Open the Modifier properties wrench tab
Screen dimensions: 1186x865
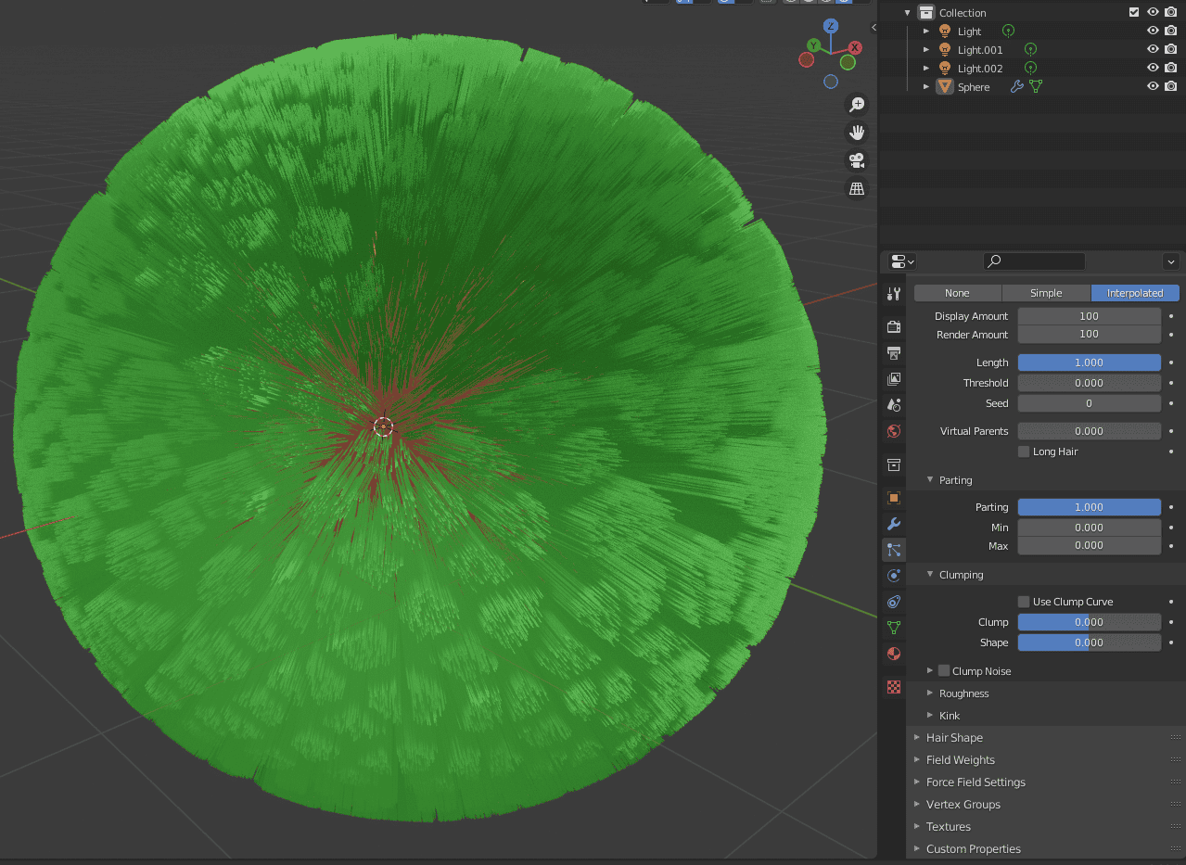893,524
